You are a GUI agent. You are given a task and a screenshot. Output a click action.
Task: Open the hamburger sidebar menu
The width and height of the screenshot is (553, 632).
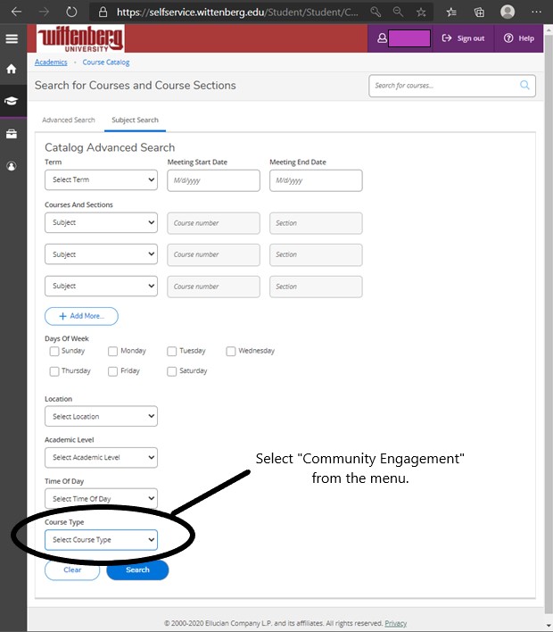point(12,38)
